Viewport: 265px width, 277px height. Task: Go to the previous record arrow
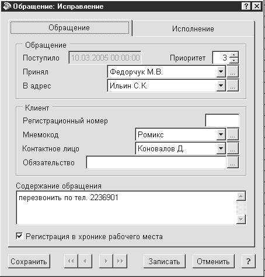tap(85, 261)
